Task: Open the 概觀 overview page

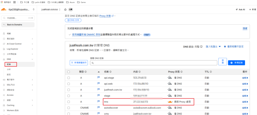Action: [9, 34]
